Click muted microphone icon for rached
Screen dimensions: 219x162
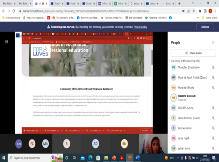(213, 118)
